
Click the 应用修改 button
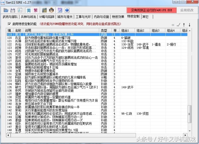pos(187,10)
